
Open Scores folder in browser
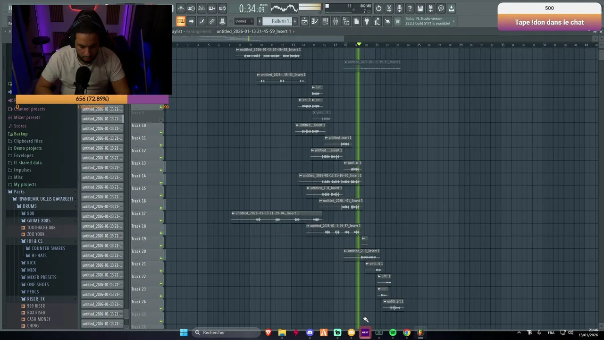(x=20, y=126)
